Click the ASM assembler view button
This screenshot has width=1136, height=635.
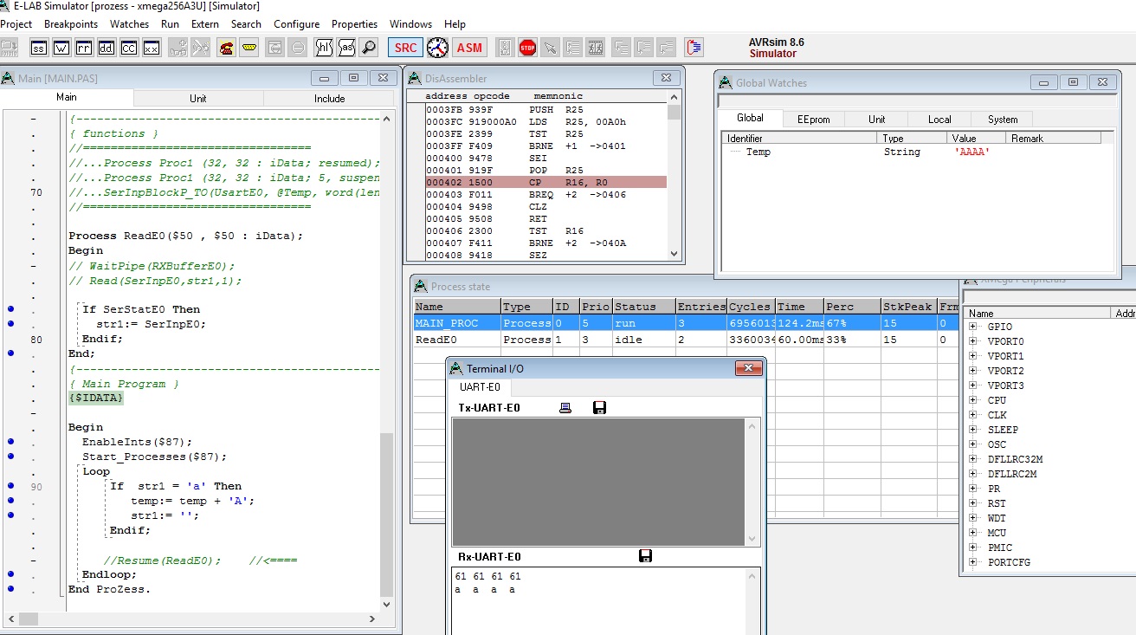(x=469, y=48)
